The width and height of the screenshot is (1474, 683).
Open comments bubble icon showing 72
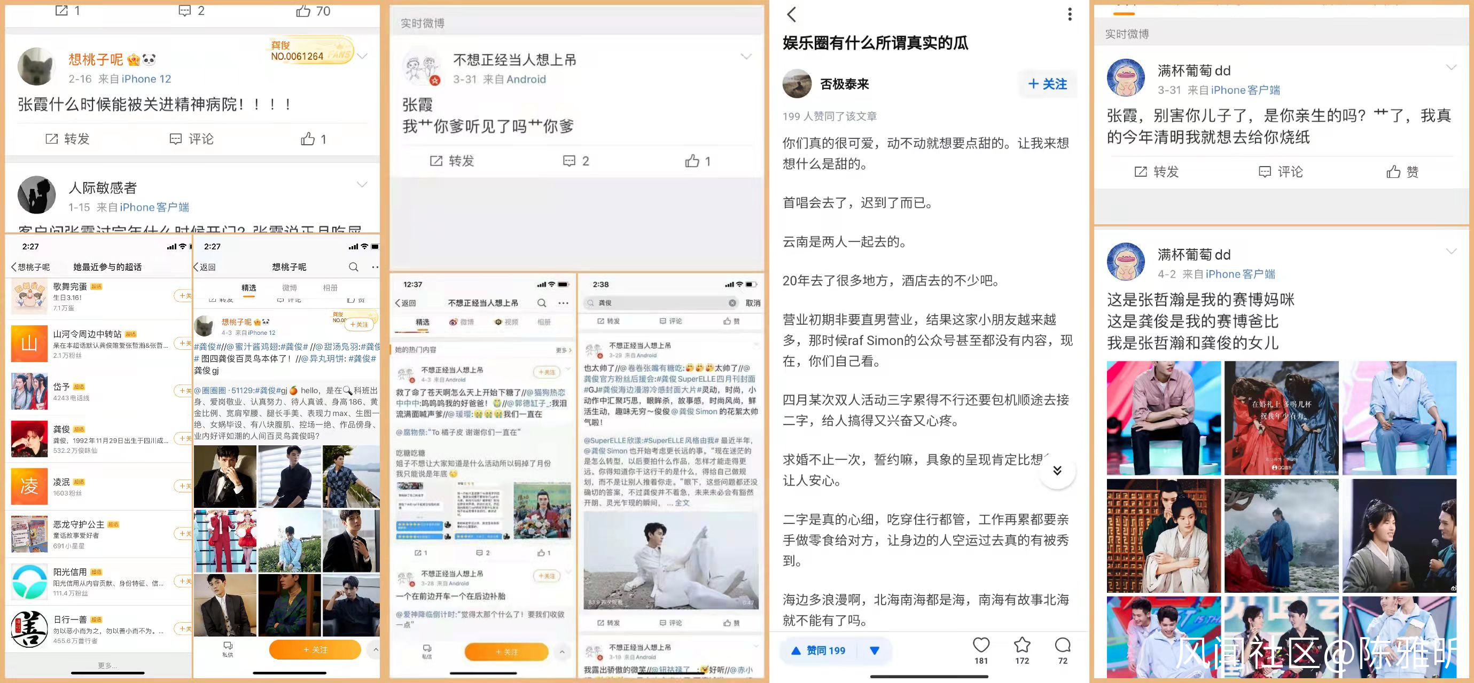pyautogui.click(x=1063, y=645)
